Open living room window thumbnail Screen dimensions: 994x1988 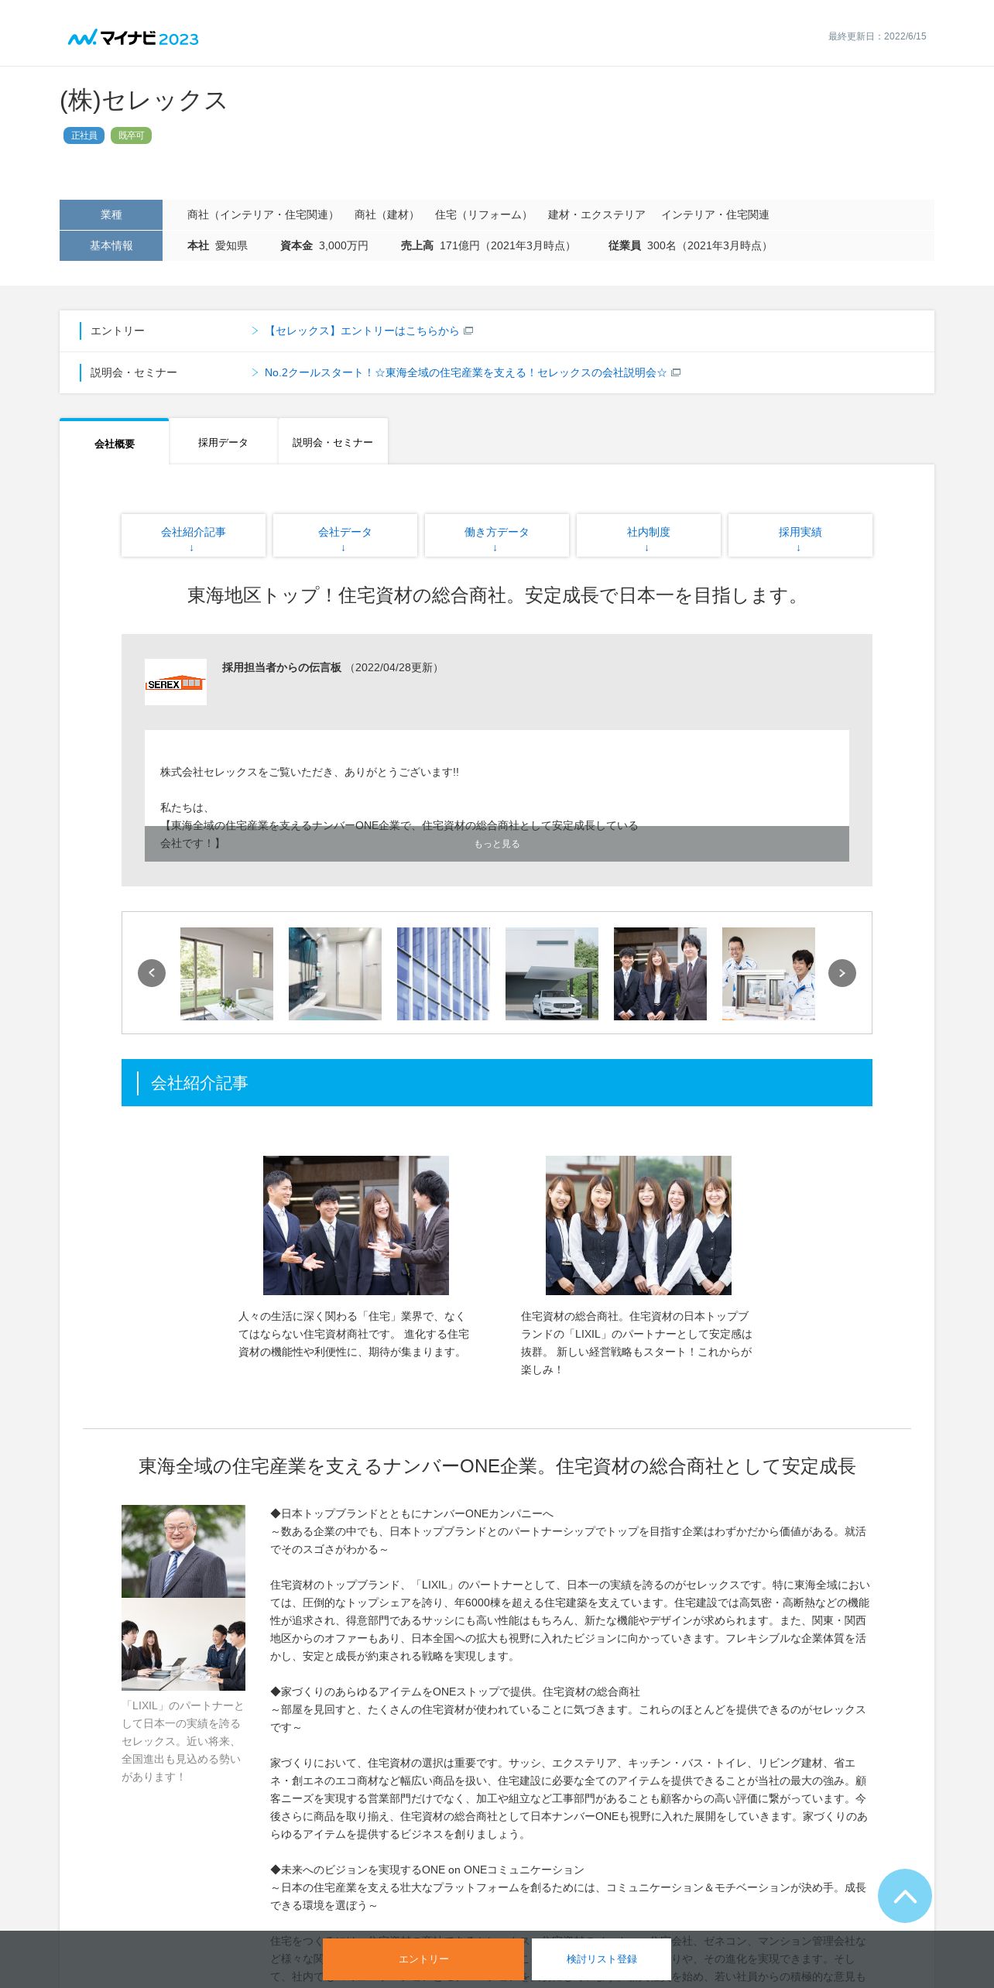[227, 973]
